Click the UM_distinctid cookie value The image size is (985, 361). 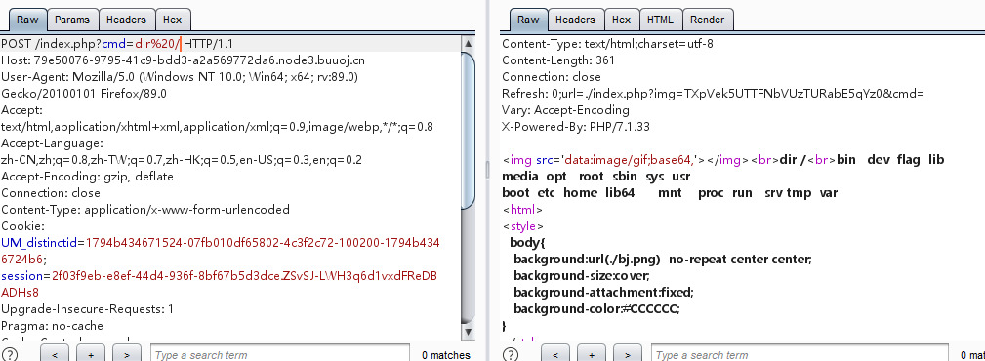[220, 251]
